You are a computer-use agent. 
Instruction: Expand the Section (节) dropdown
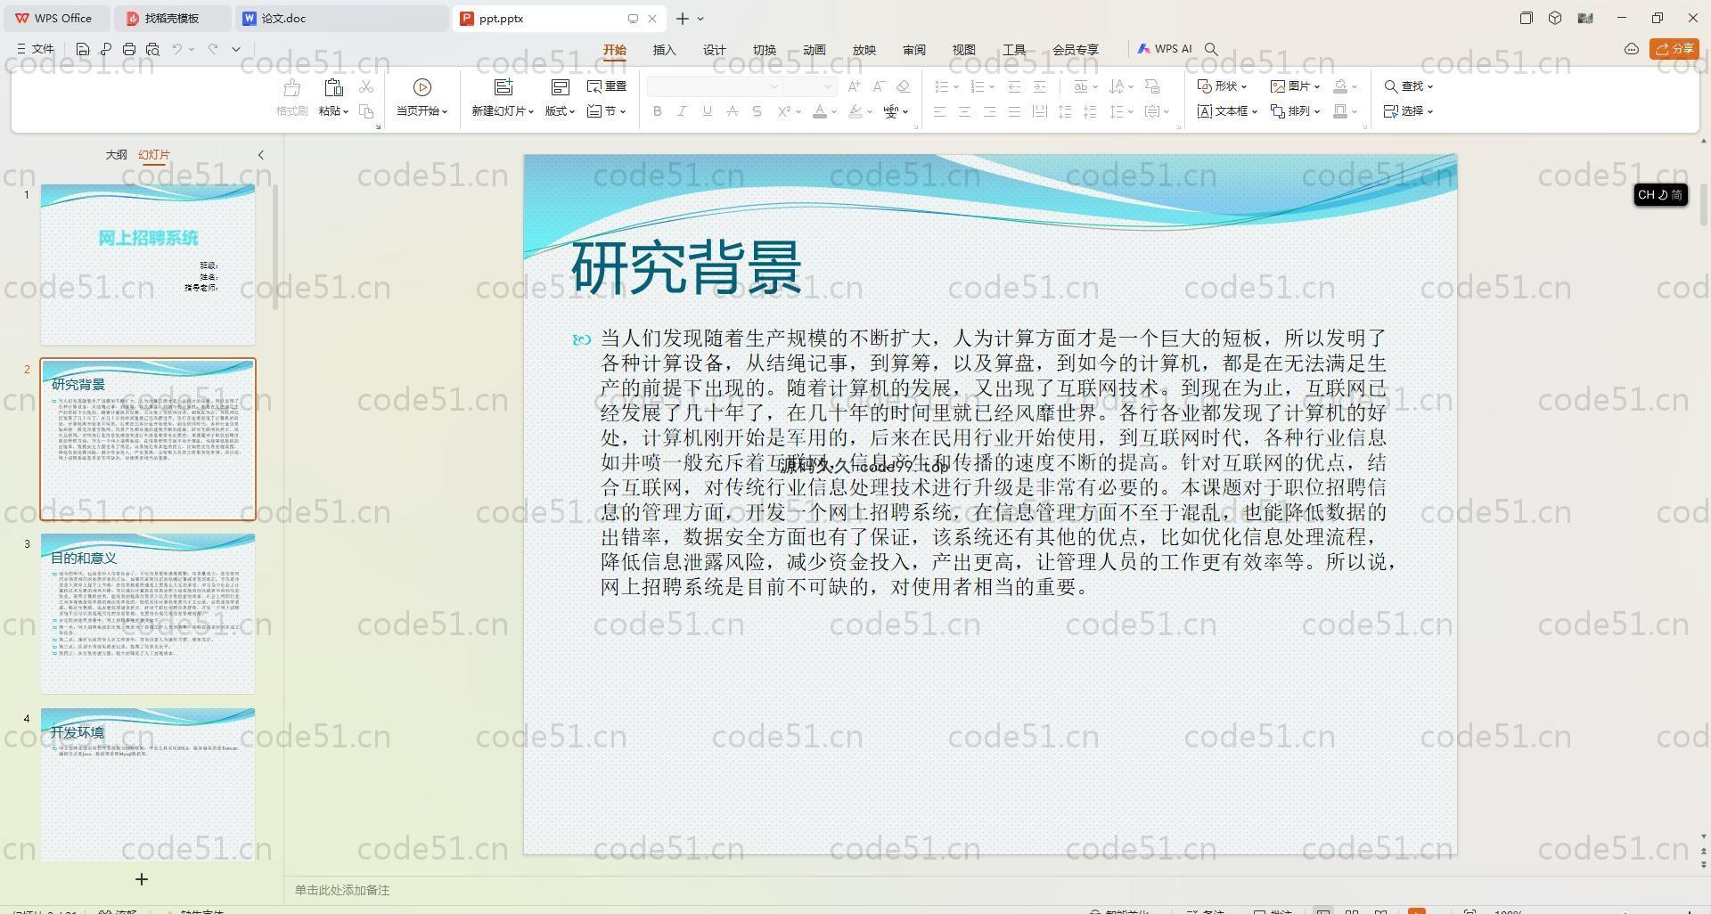(x=607, y=111)
